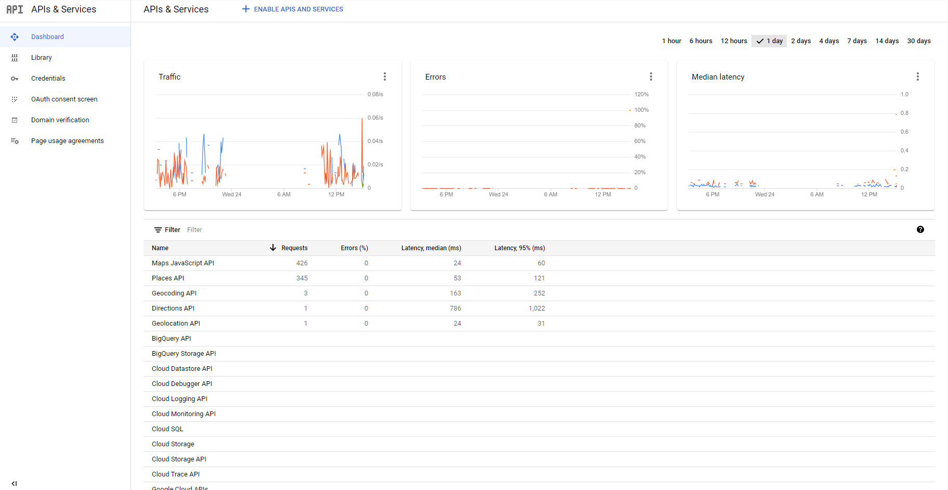Open Geolocation API row
This screenshot has height=490, width=948.
click(539, 324)
